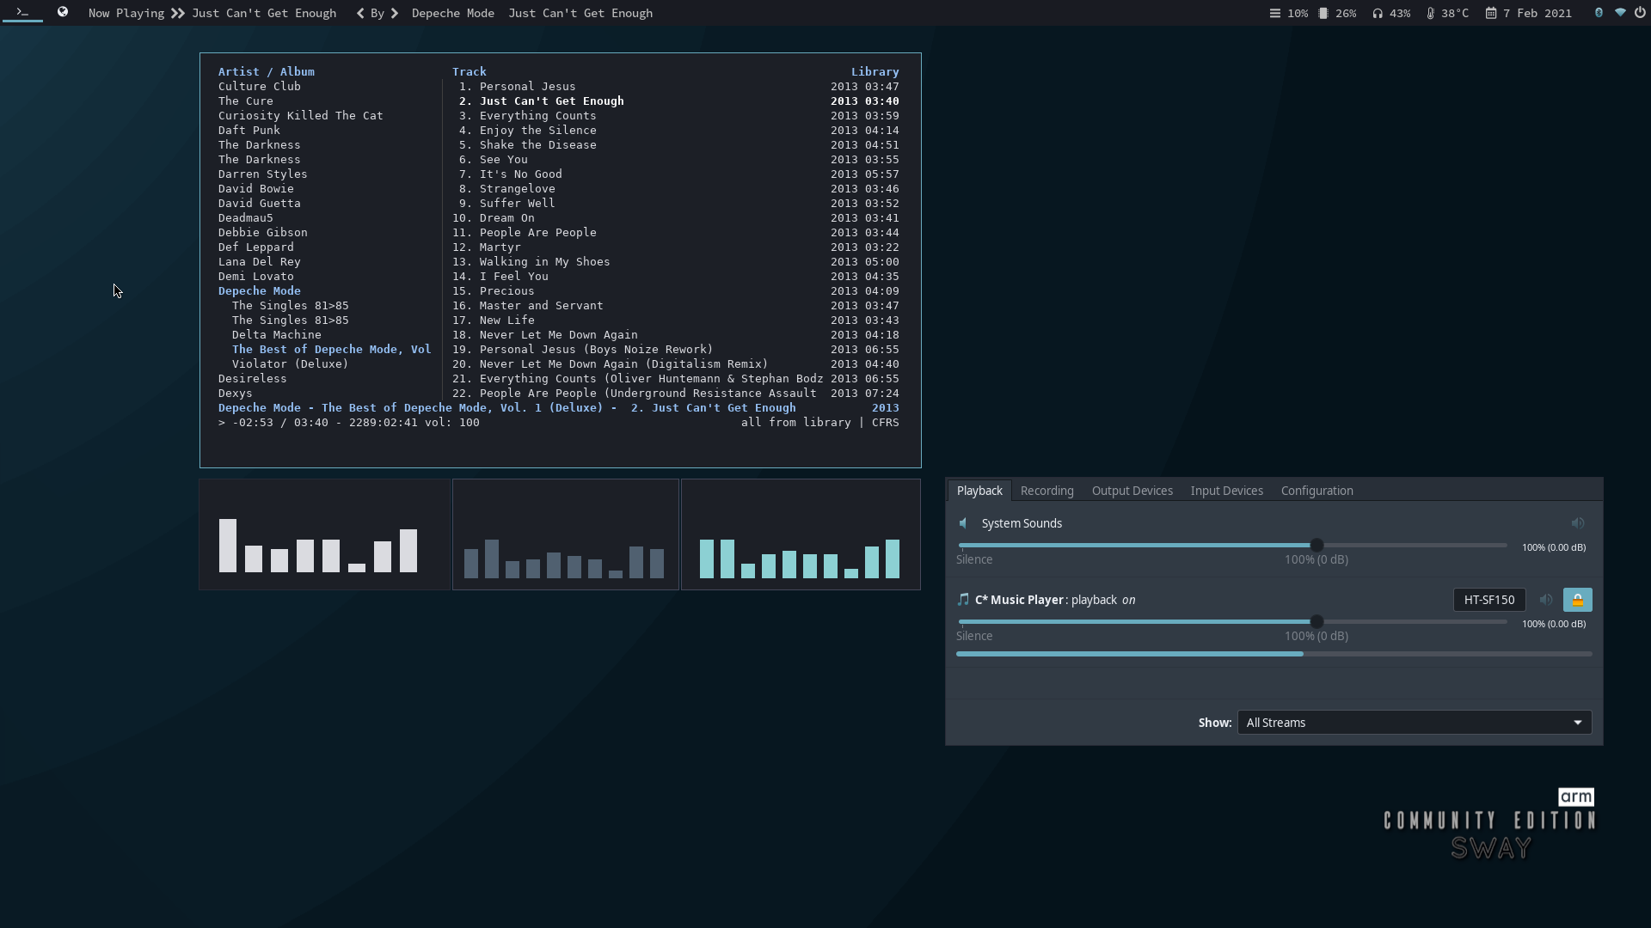This screenshot has height=928, width=1651.
Task: Select the Daft Punk artist
Action: pos(249,131)
